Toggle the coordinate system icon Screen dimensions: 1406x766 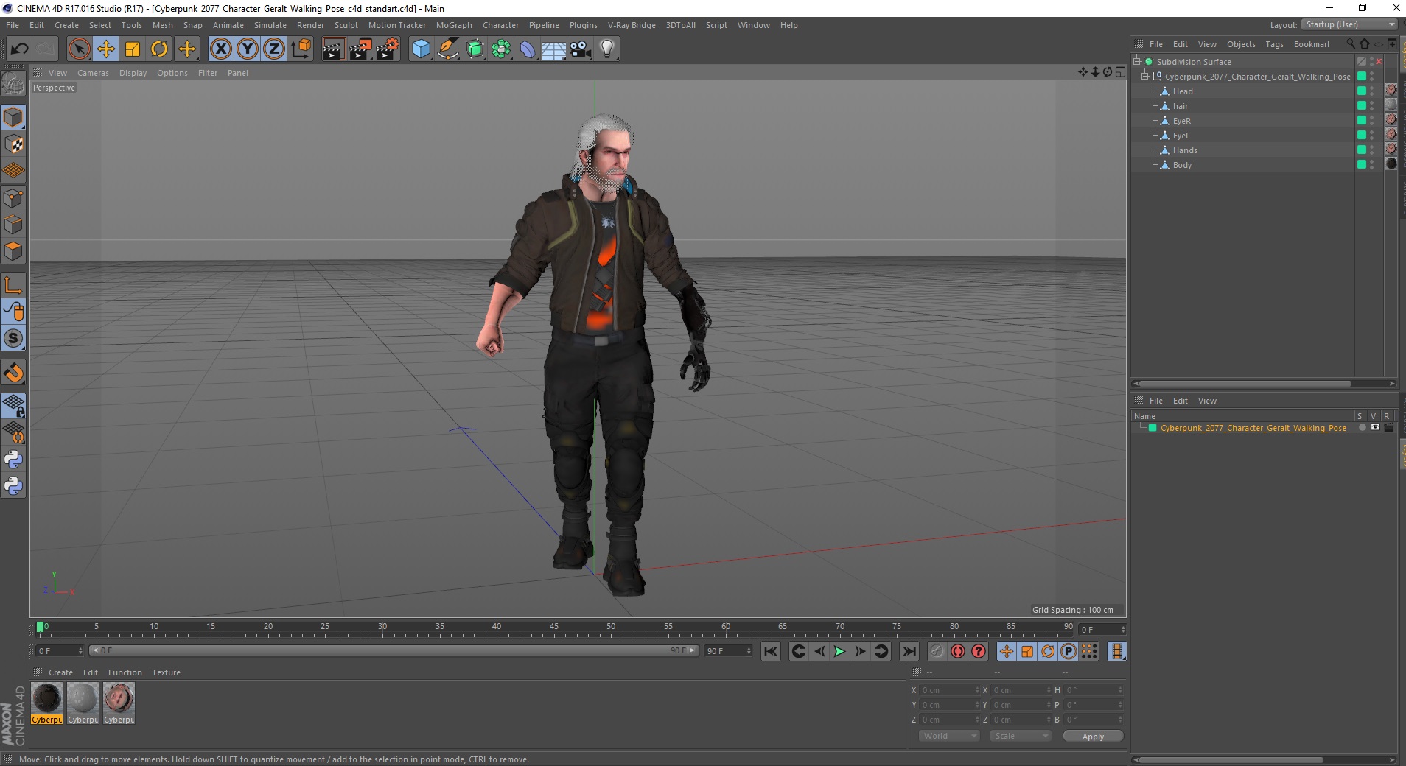[301, 49]
